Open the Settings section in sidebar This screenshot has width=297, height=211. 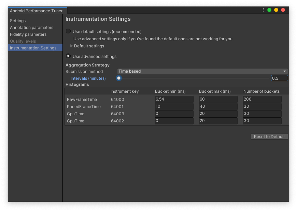[18, 21]
